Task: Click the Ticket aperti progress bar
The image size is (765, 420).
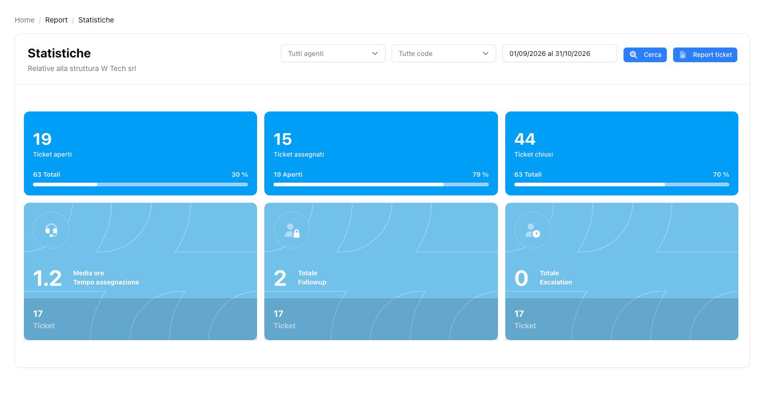Action: pyautogui.click(x=140, y=184)
